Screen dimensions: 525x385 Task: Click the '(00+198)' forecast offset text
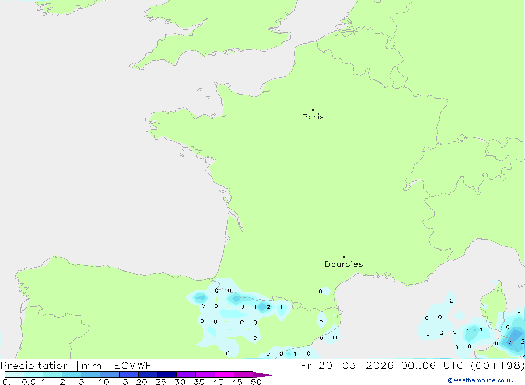[x=498, y=365]
